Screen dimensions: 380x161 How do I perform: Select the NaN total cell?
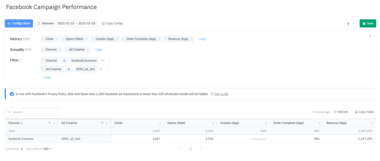coord(263,131)
